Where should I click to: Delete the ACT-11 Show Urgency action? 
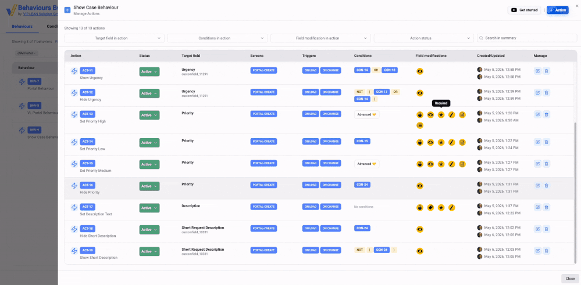[546, 71]
